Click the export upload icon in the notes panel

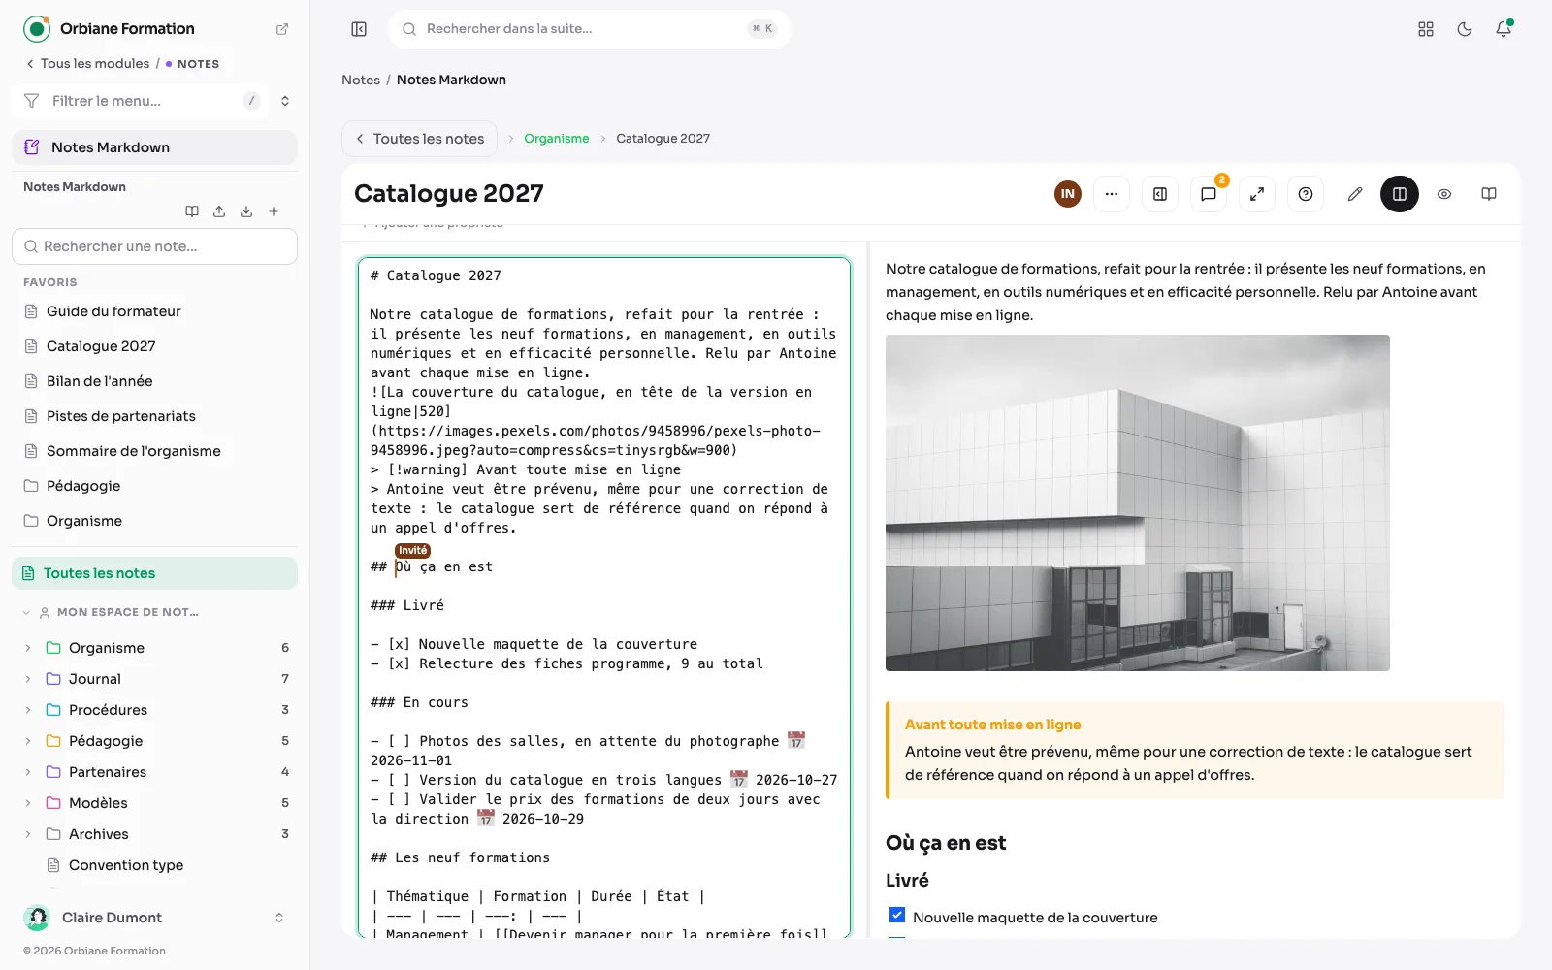click(x=219, y=211)
